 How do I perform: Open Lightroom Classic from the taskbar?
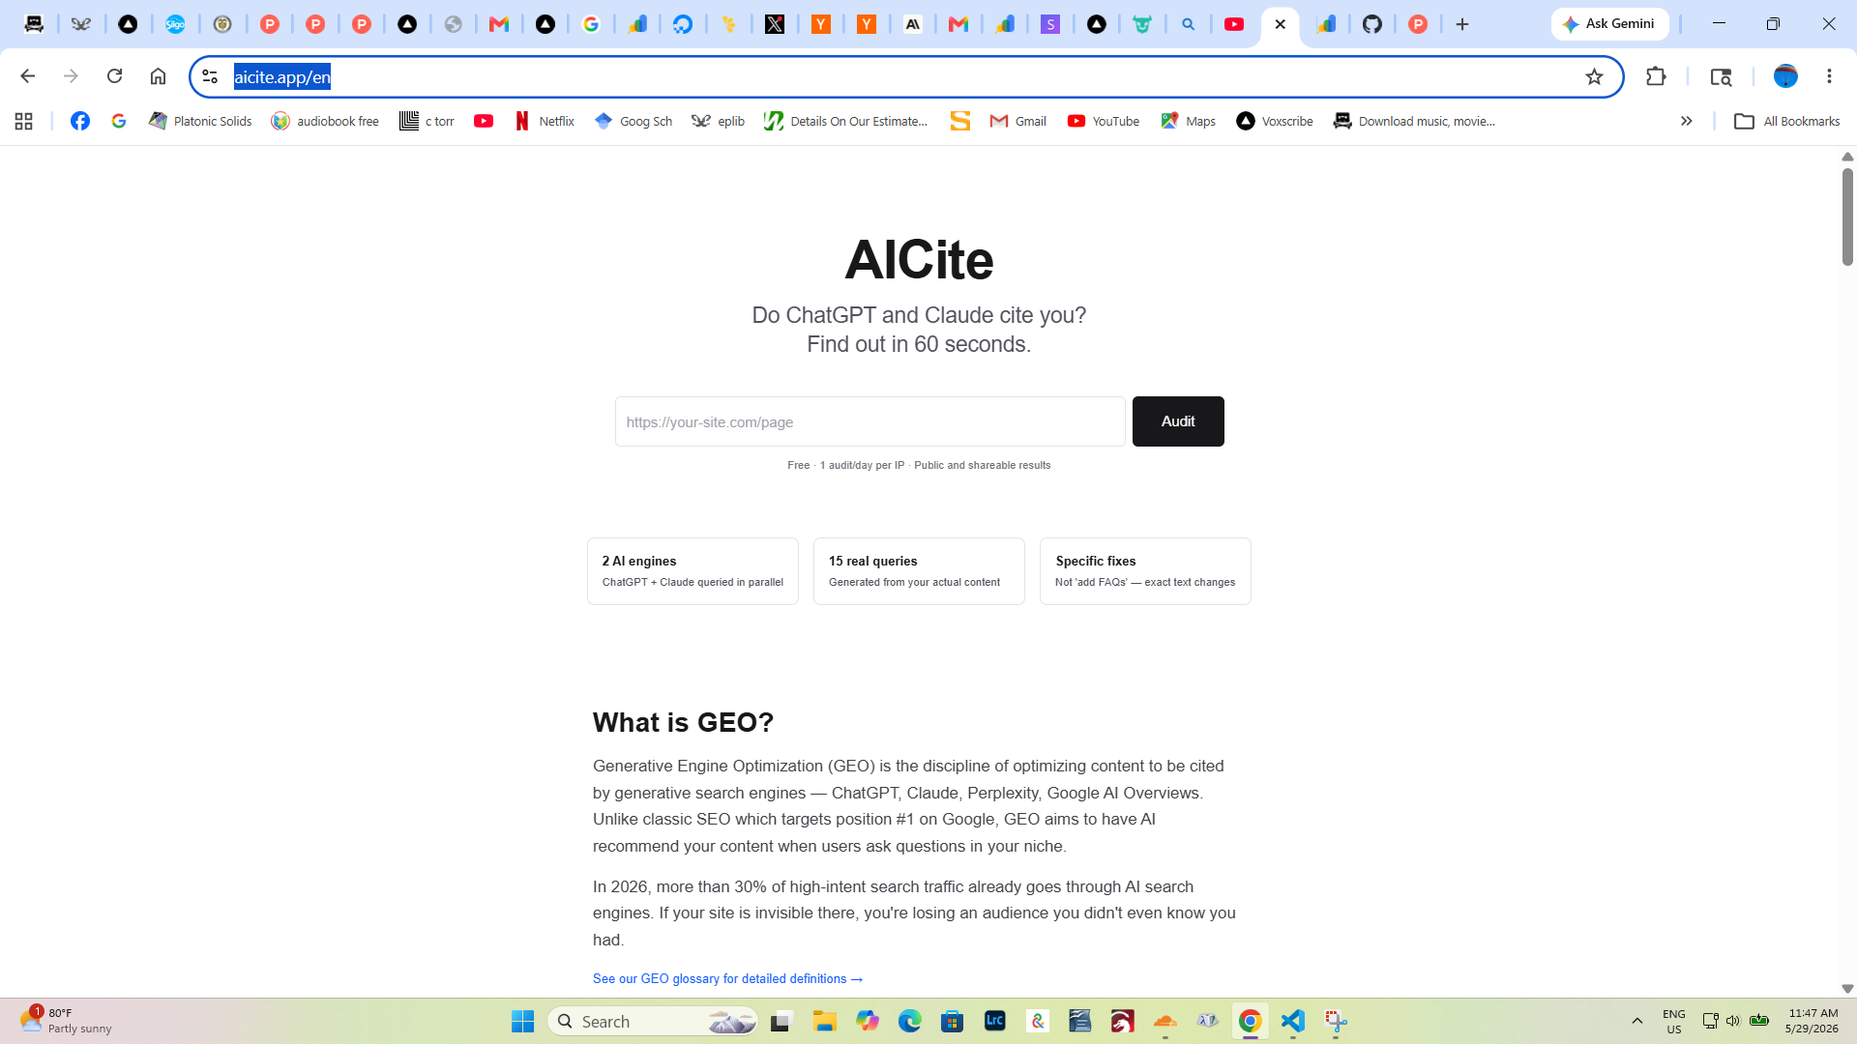[994, 1021]
